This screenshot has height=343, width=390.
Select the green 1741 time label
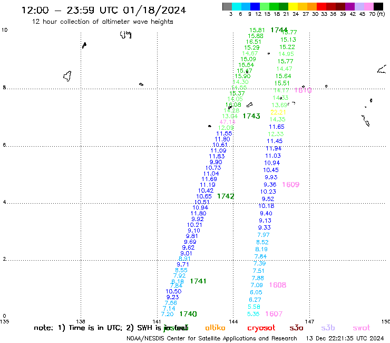tap(198, 281)
